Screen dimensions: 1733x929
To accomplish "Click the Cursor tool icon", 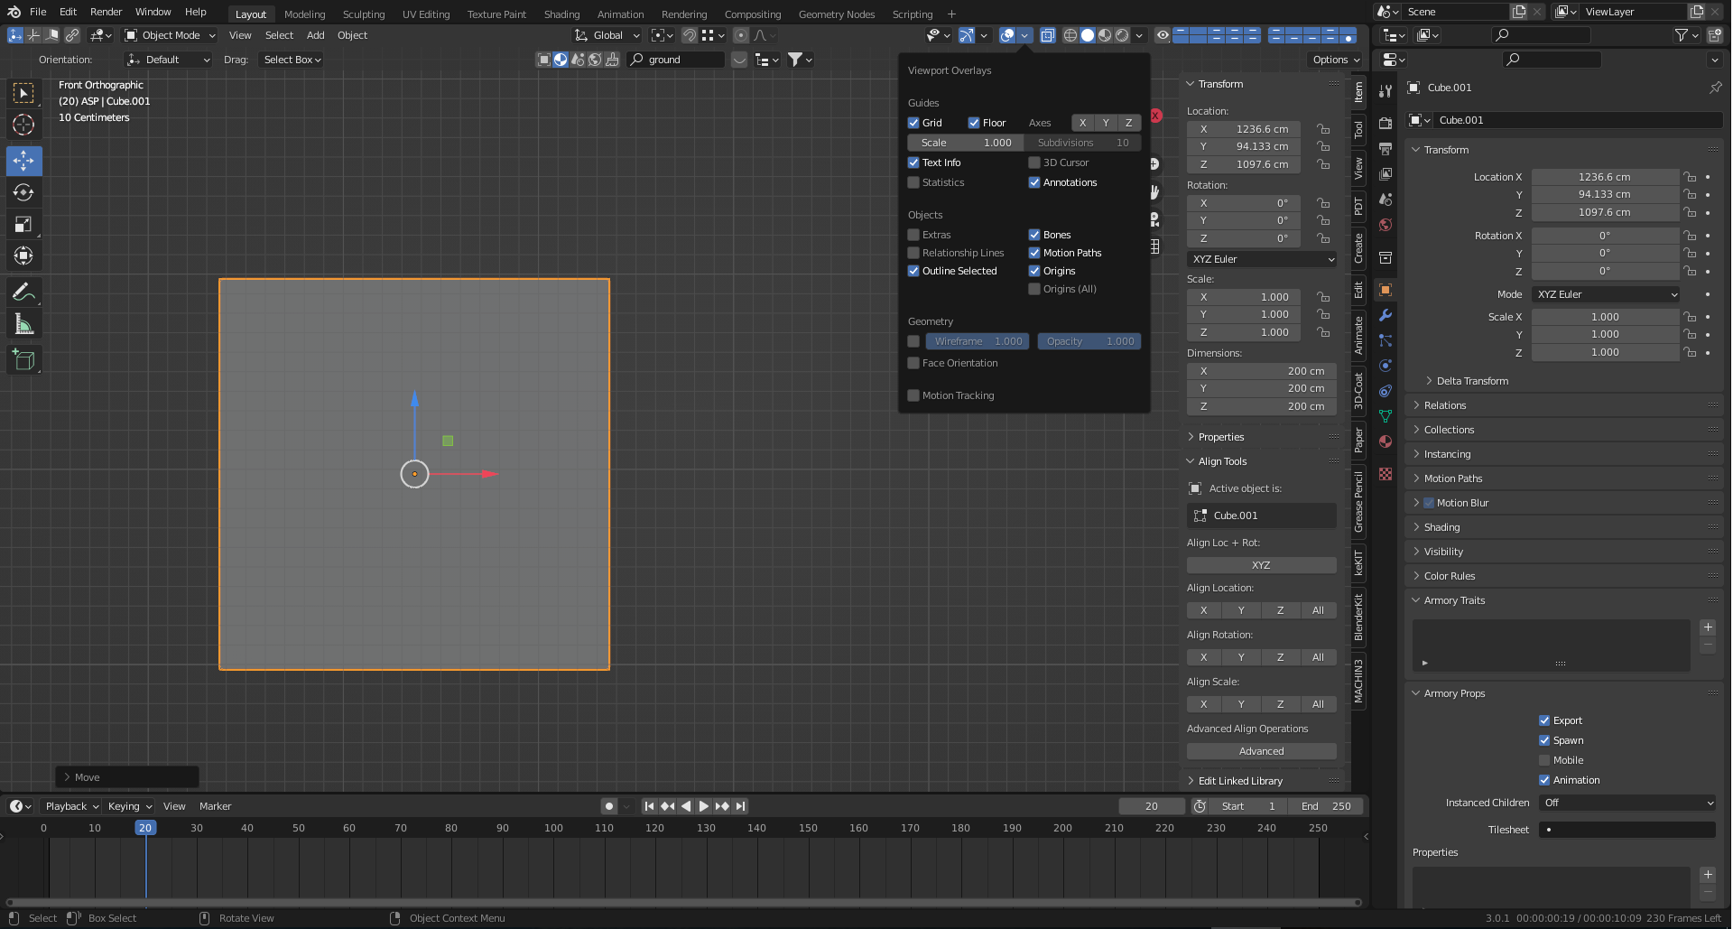I will (x=23, y=125).
